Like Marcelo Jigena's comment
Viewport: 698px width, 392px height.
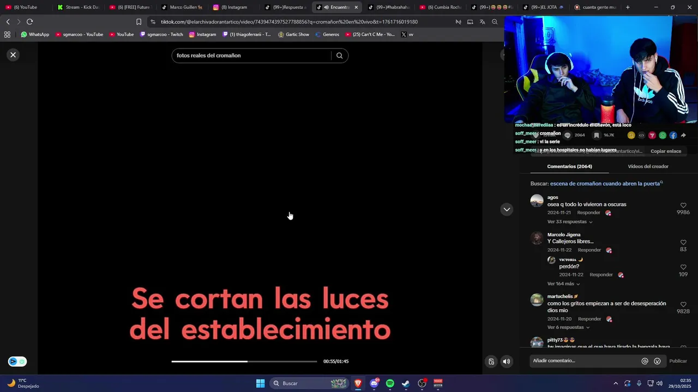(x=683, y=242)
